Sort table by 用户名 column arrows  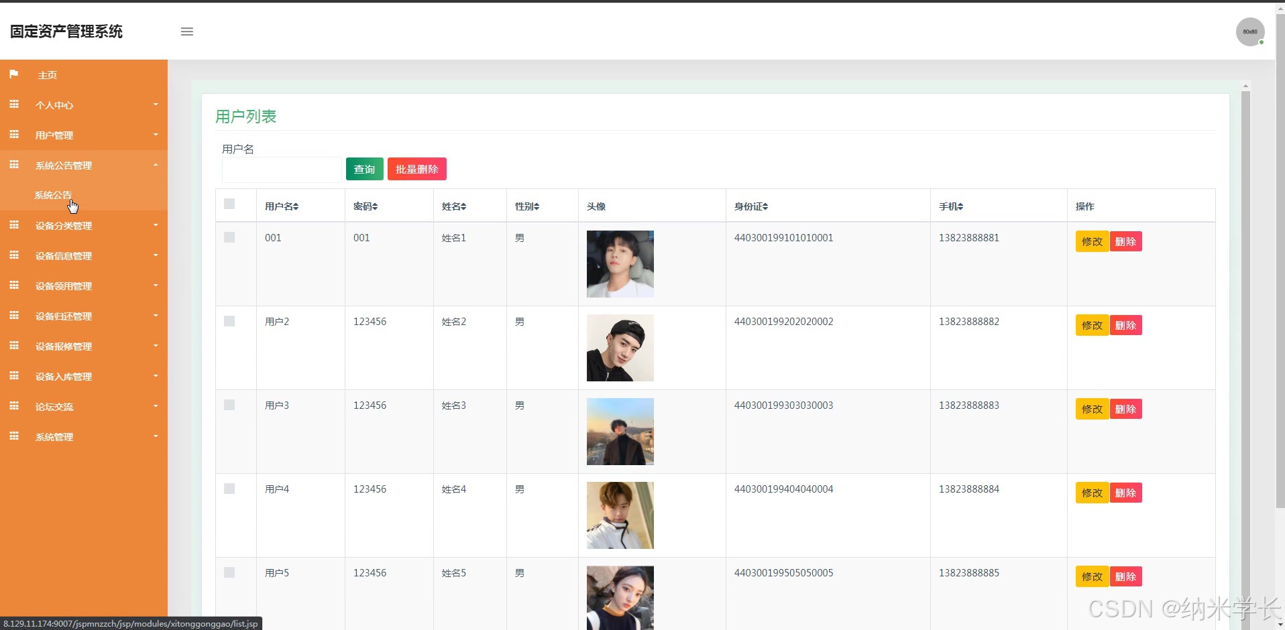pyautogui.click(x=296, y=206)
